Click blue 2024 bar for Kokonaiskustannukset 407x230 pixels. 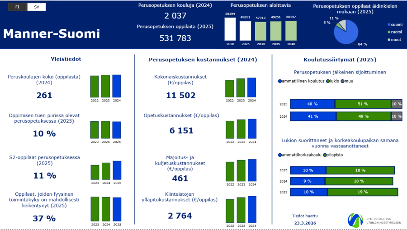(x=251, y=87)
